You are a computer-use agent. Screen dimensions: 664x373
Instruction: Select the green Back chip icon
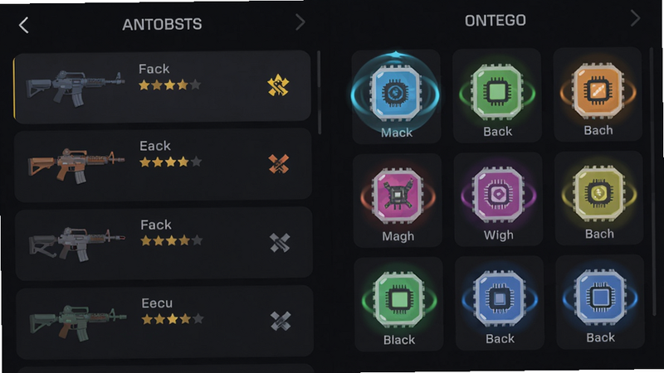click(497, 91)
